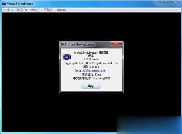Open the 文件(F) menu
This screenshot has height=134, width=182.
pyautogui.click(x=8, y=10)
